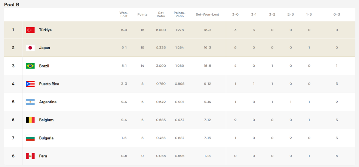Open the Türkiye team link
This screenshot has width=359, height=167.
(x=45, y=30)
